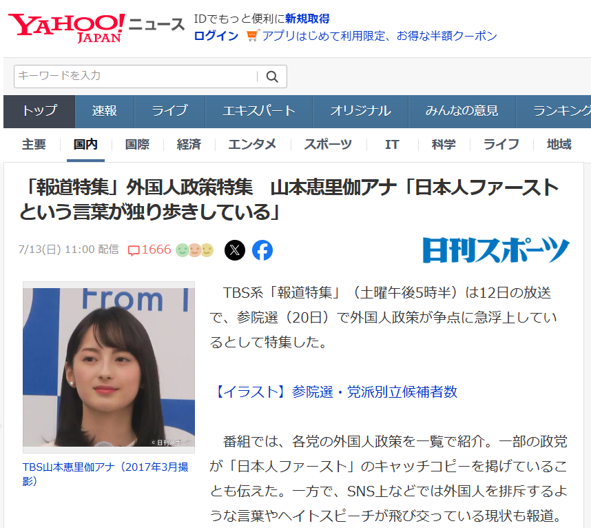This screenshot has height=528, width=591.
Task: Open the 速報 navigation tab
Action: coord(105,111)
